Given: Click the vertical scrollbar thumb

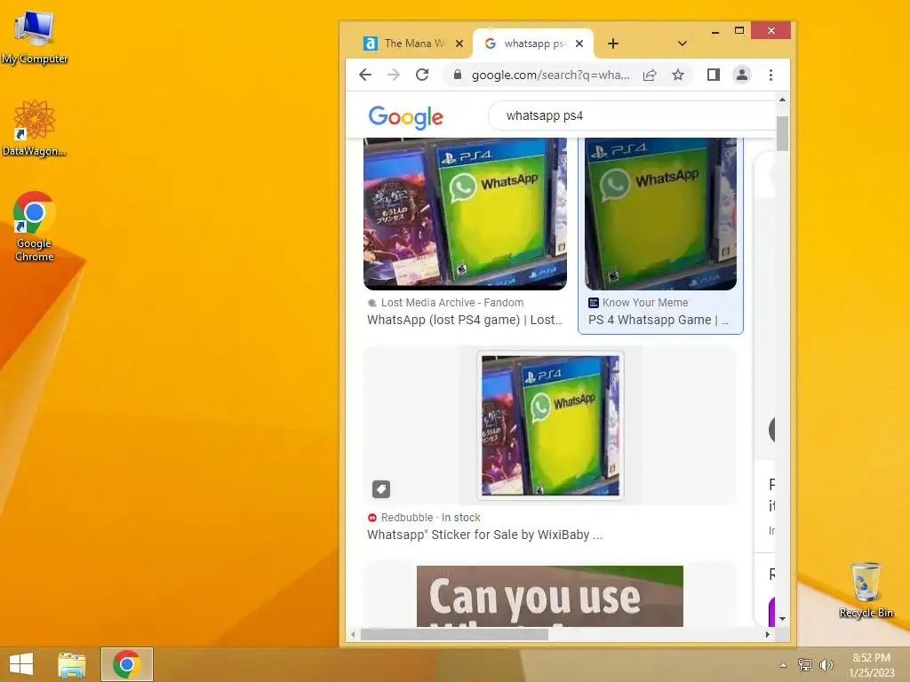Looking at the screenshot, I should pos(782,133).
